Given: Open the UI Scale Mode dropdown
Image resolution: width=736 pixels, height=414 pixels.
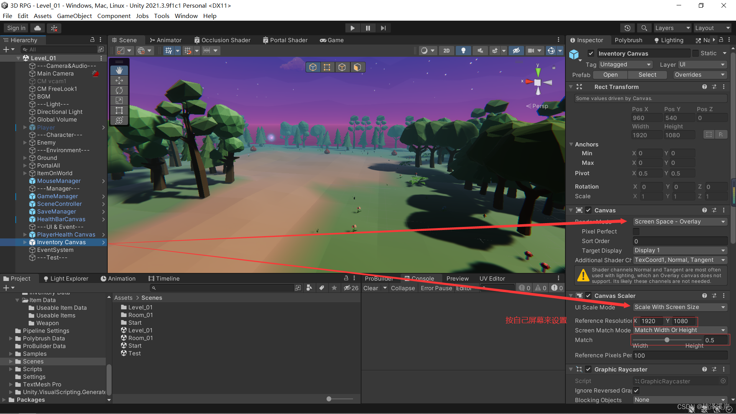Looking at the screenshot, I should pos(680,307).
